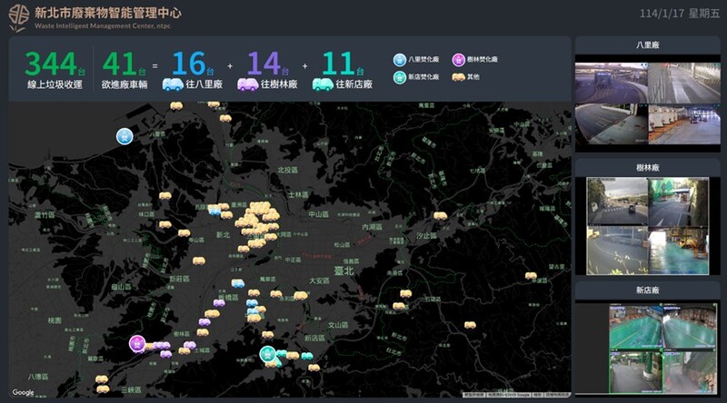
Task: Open the top-right 樹林廠 camera feed
Action: [x=678, y=201]
